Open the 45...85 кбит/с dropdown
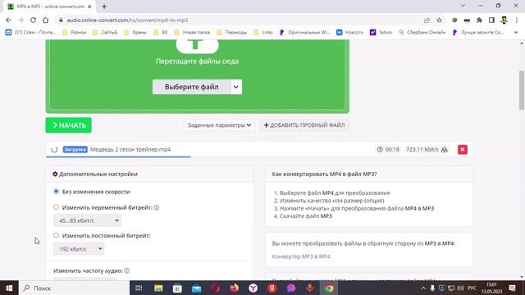The height and width of the screenshot is (295, 525). (87, 220)
